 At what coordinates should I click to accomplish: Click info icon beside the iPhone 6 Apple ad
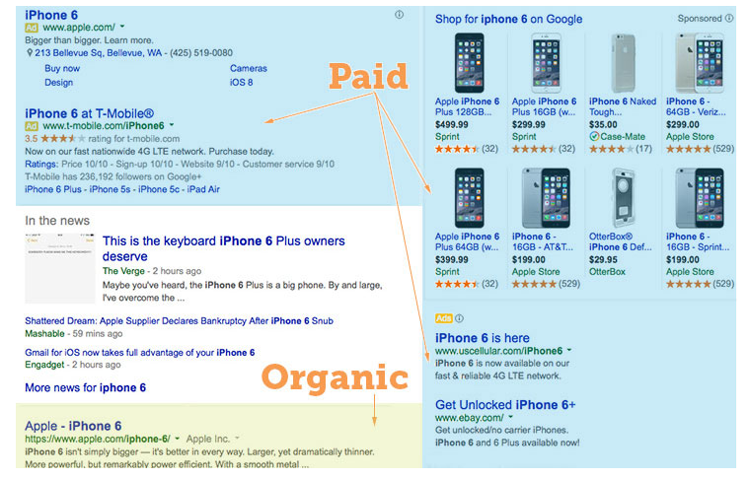coord(400,15)
